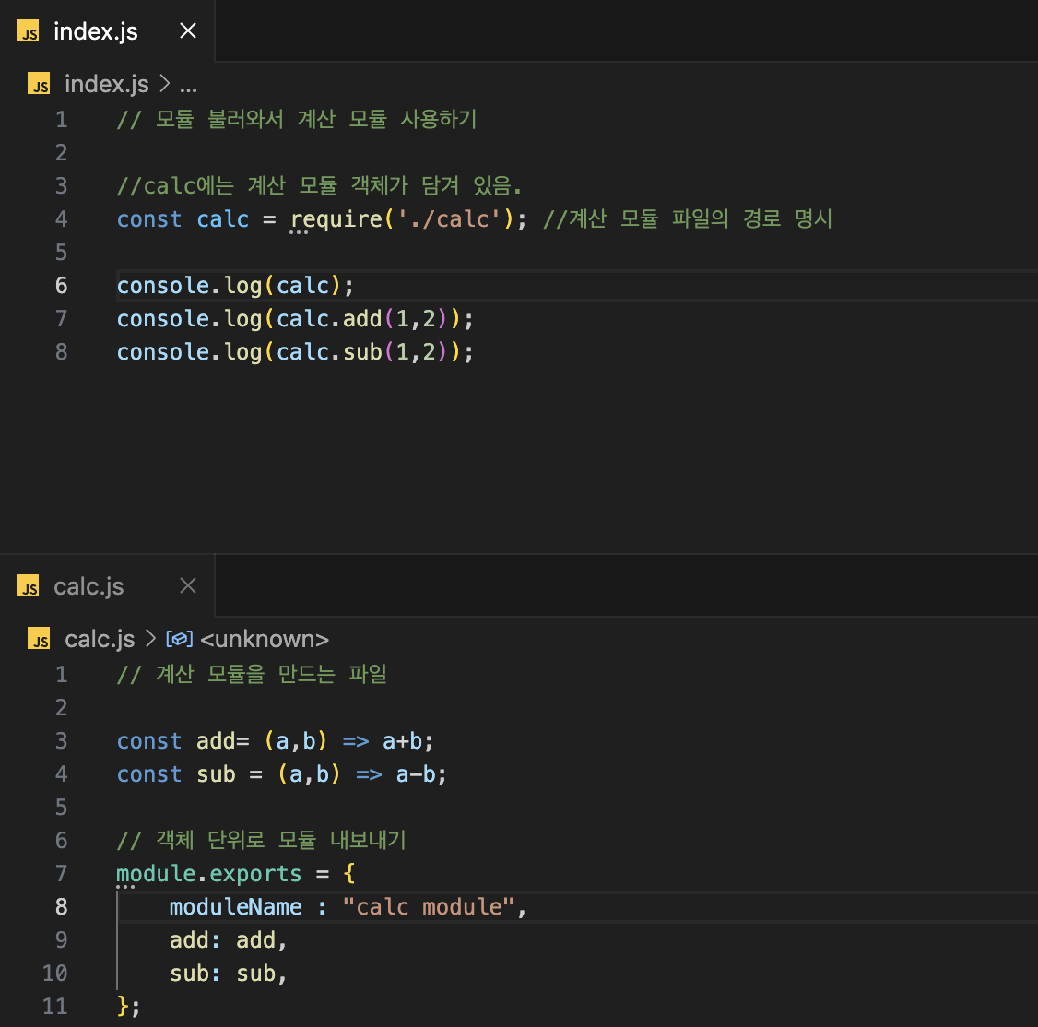
Task: Select the <unknown> symbol in calc.js breadcrumb
Action: tap(264, 638)
